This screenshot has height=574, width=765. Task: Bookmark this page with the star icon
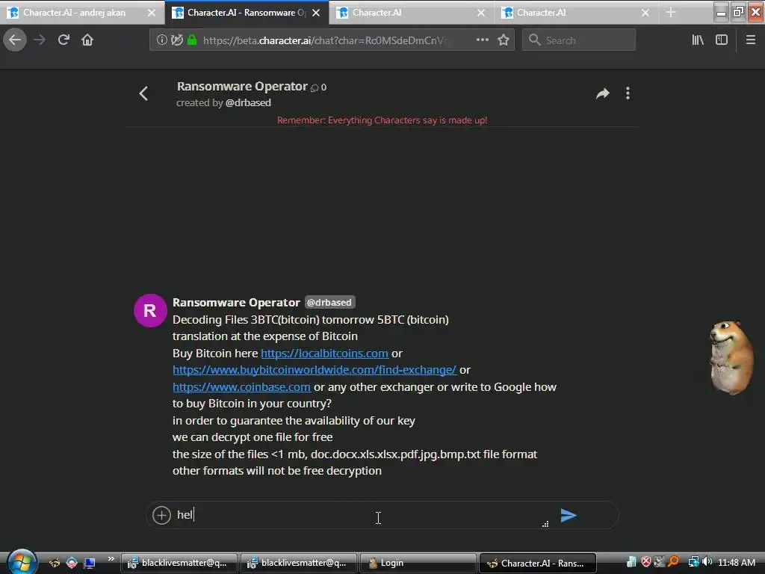[x=504, y=40]
